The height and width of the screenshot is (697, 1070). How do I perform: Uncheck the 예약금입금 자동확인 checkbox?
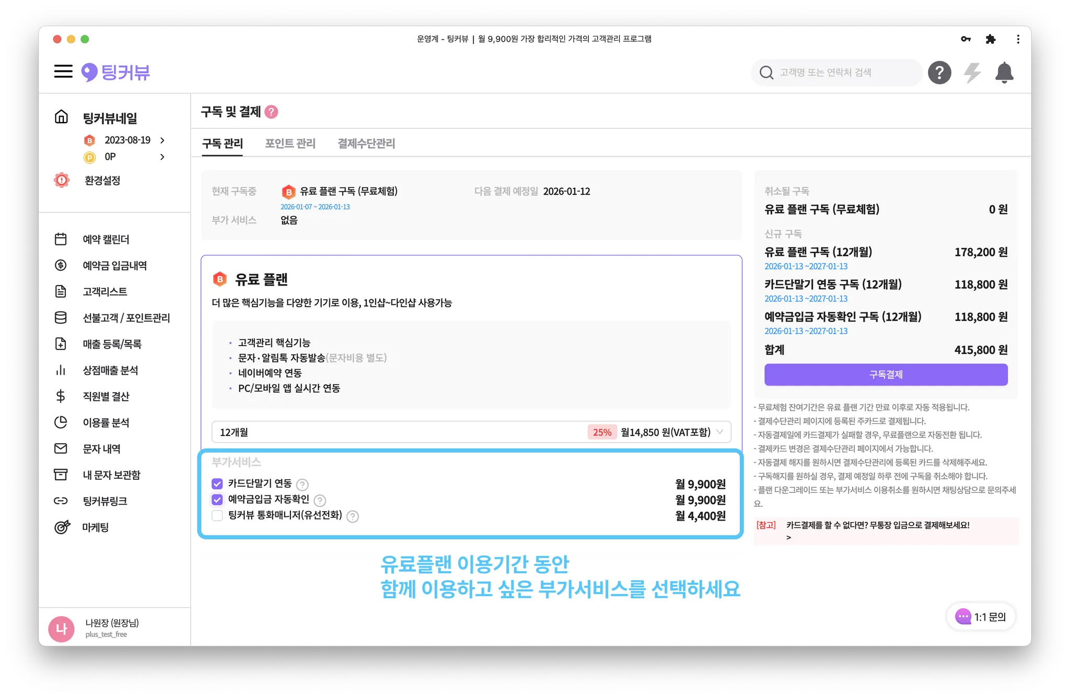pos(217,500)
